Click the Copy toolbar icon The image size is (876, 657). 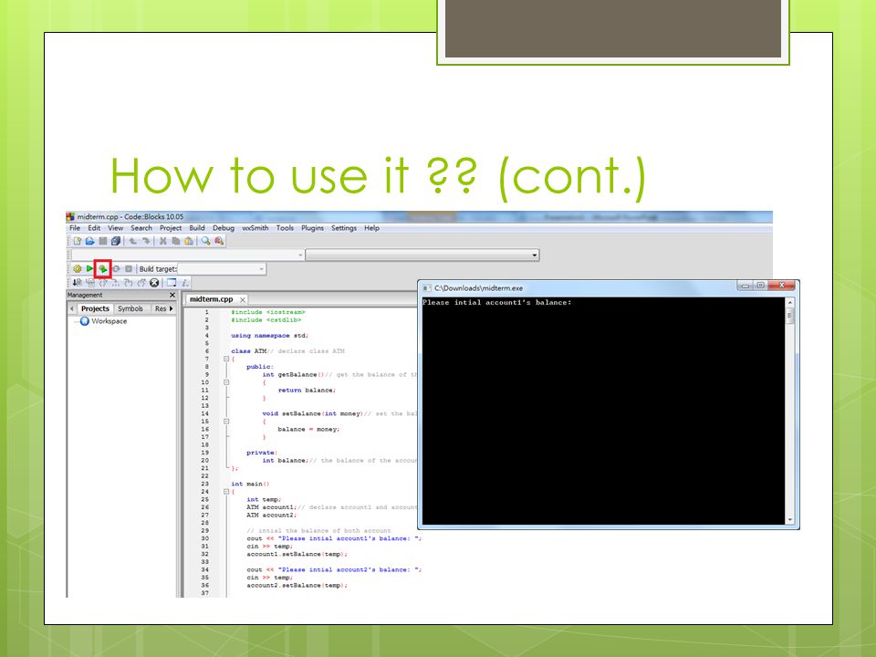pyautogui.click(x=176, y=241)
